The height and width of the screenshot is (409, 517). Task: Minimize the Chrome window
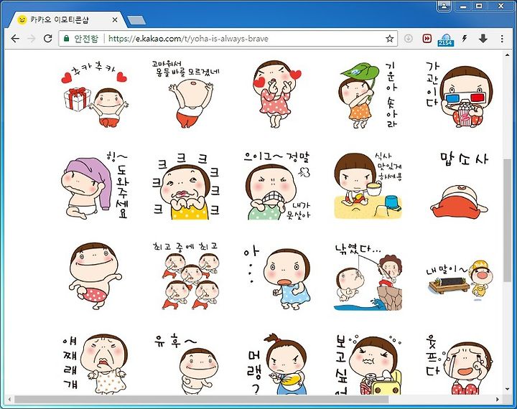463,6
